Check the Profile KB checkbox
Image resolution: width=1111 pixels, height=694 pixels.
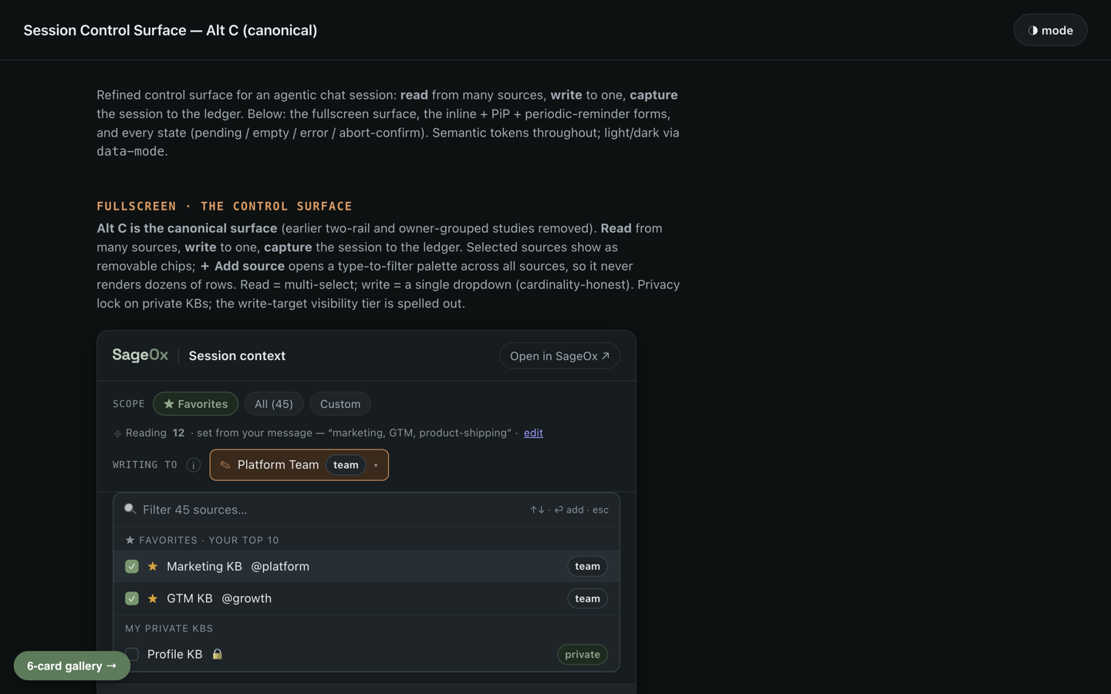[x=132, y=654]
